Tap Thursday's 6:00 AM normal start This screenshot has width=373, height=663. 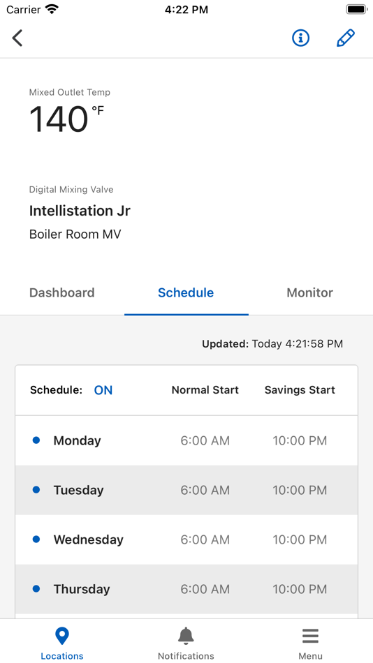(205, 589)
